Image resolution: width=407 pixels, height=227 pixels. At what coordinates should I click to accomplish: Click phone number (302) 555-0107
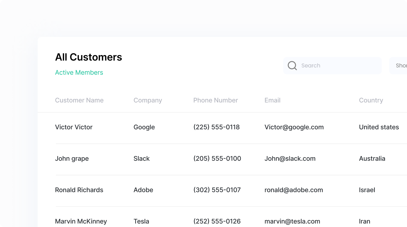217,190
